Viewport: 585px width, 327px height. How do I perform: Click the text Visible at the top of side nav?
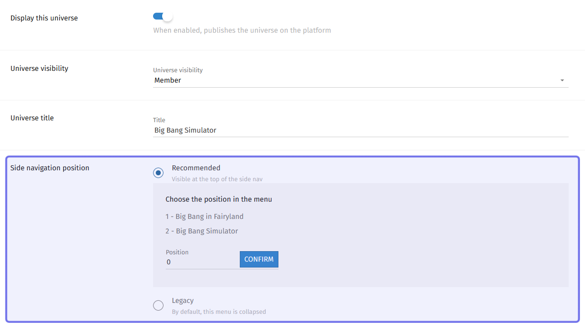pos(217,179)
